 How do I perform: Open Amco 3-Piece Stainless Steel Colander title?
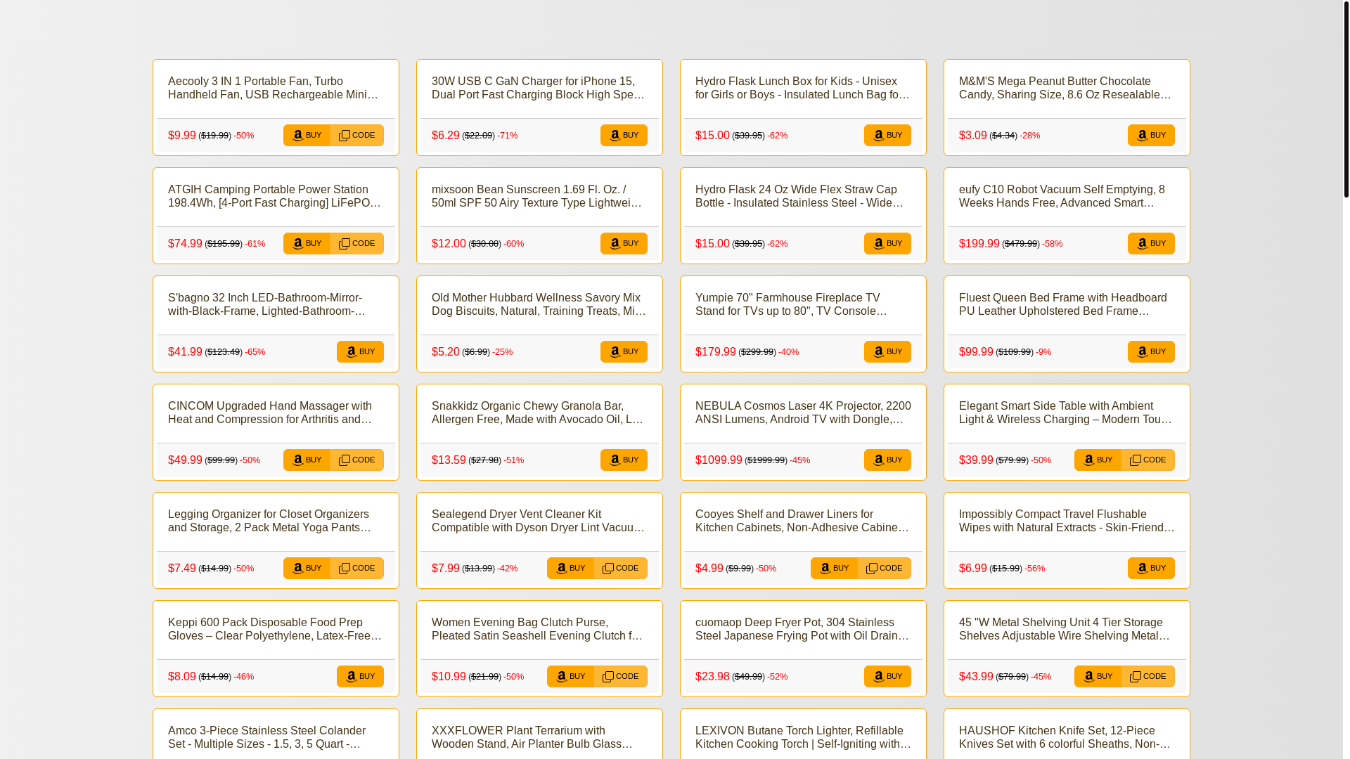click(x=276, y=737)
